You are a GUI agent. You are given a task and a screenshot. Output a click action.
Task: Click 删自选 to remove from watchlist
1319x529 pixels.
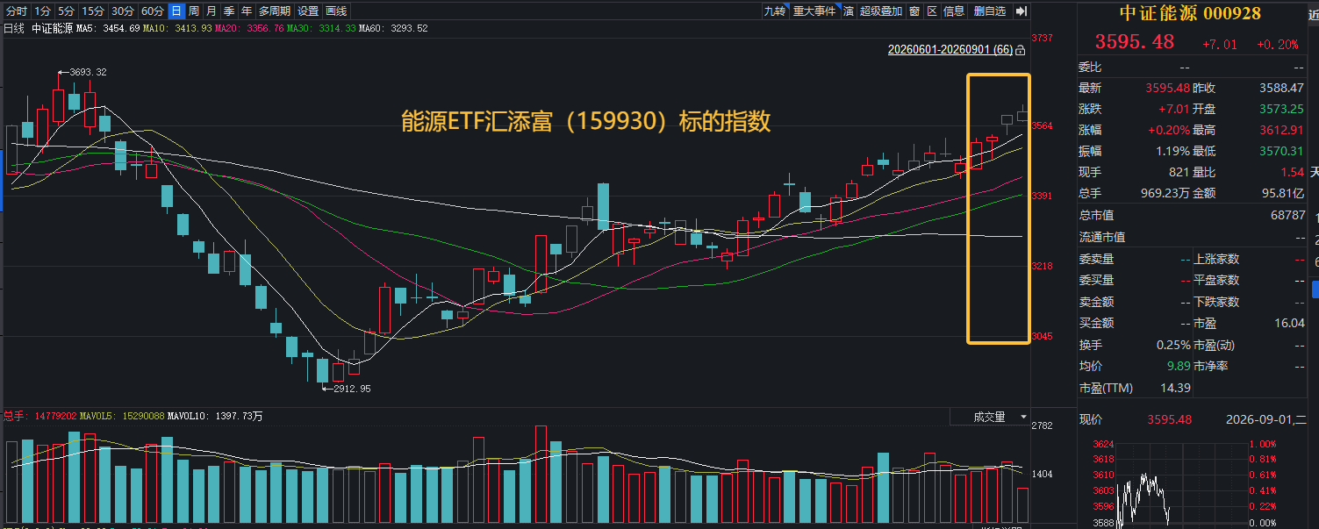(x=990, y=11)
